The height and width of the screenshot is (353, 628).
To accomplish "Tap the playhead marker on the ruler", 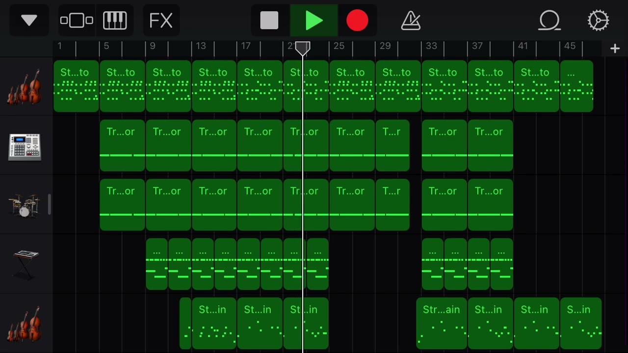I will click(x=303, y=48).
